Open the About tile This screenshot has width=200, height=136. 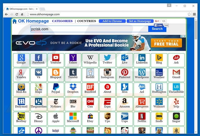[x=107, y=89]
